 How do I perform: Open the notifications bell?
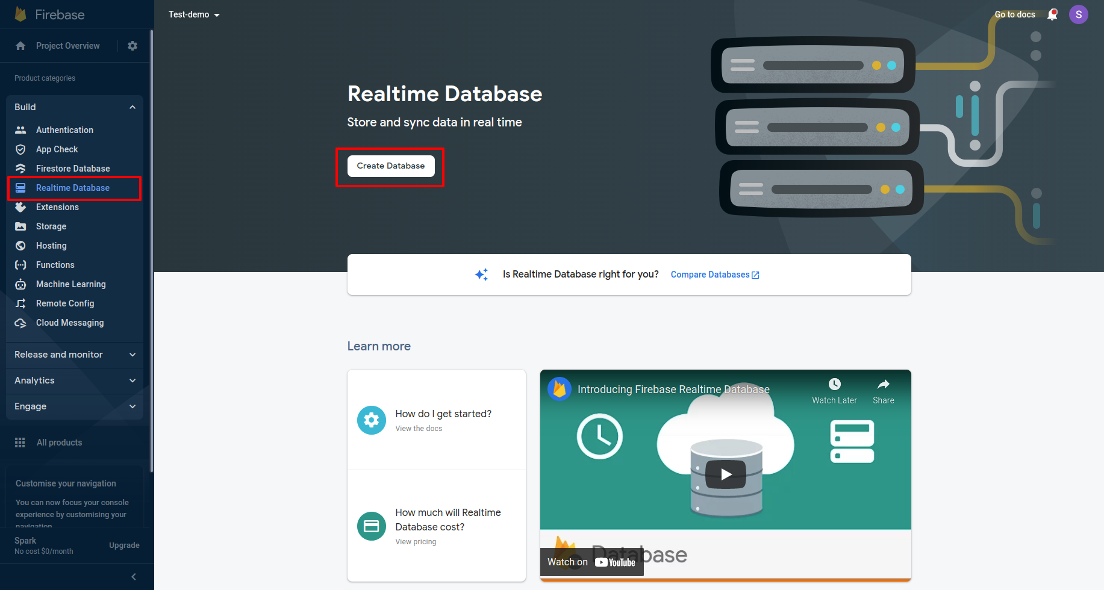point(1053,14)
